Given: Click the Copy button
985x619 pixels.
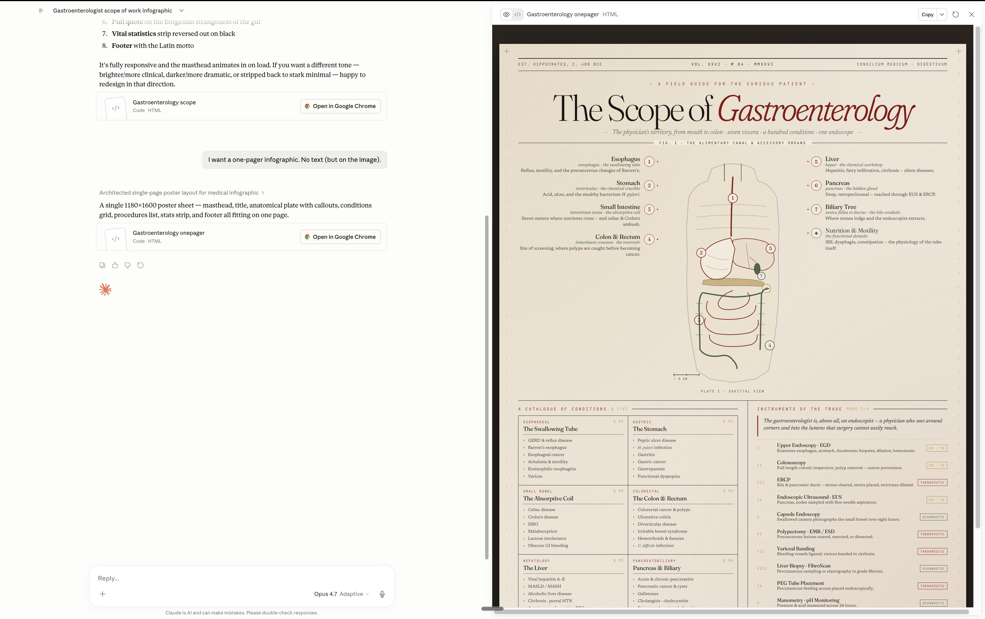Looking at the screenshot, I should 927,14.
